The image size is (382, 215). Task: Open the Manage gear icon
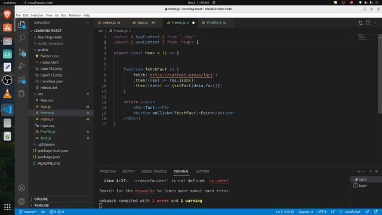21,201
